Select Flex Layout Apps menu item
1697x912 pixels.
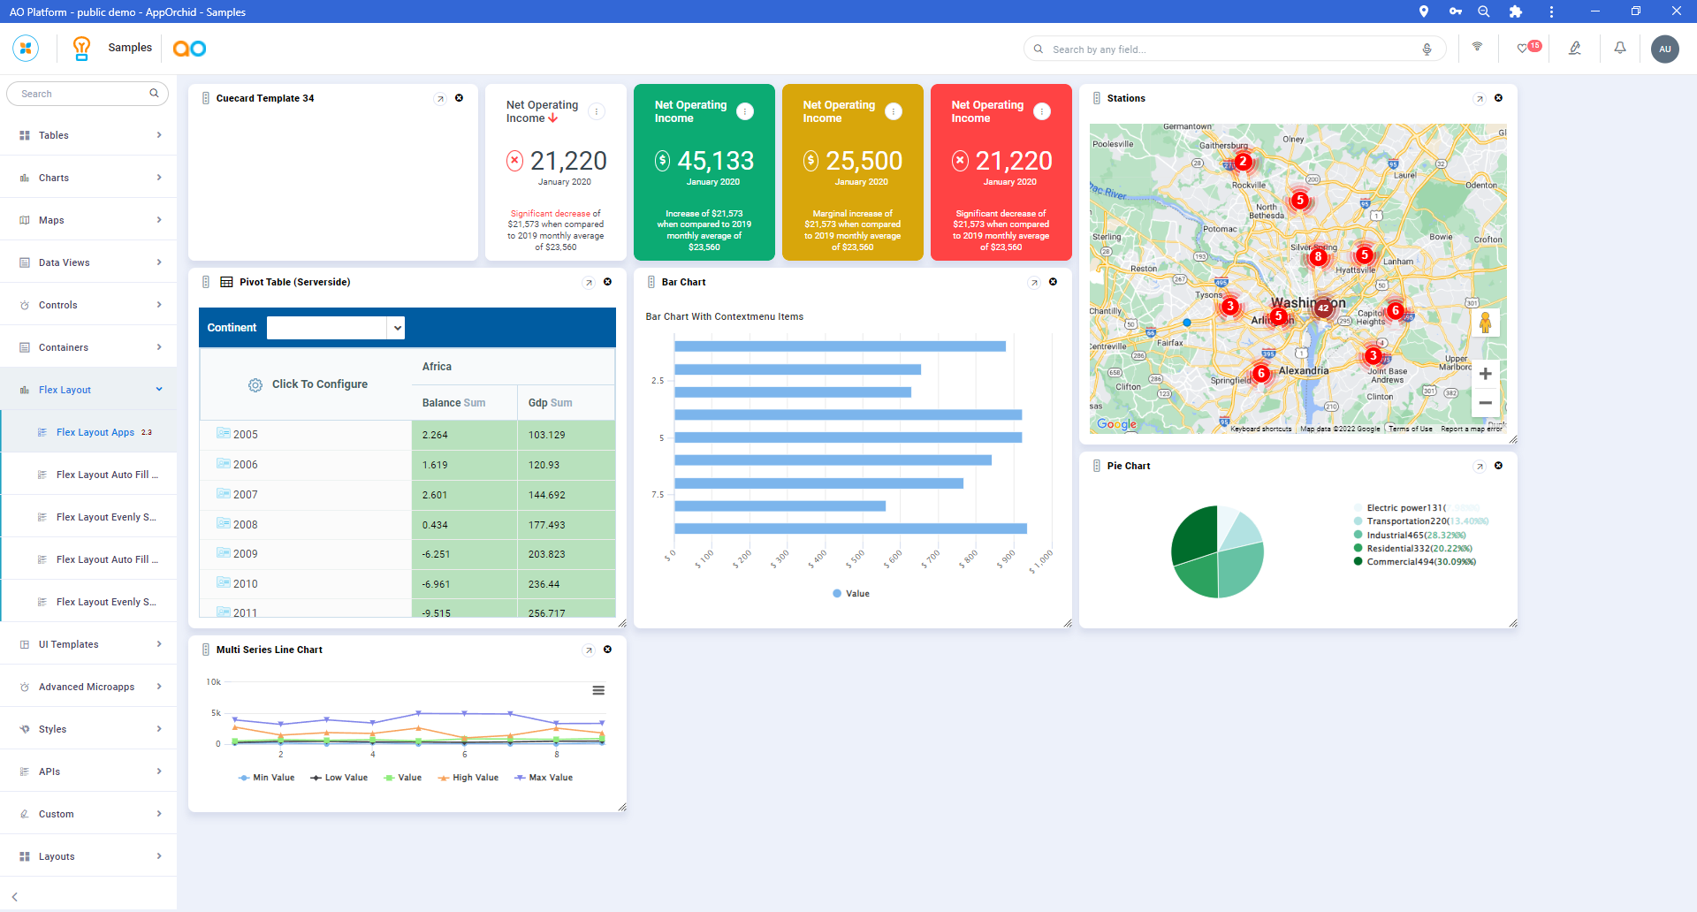click(x=95, y=432)
